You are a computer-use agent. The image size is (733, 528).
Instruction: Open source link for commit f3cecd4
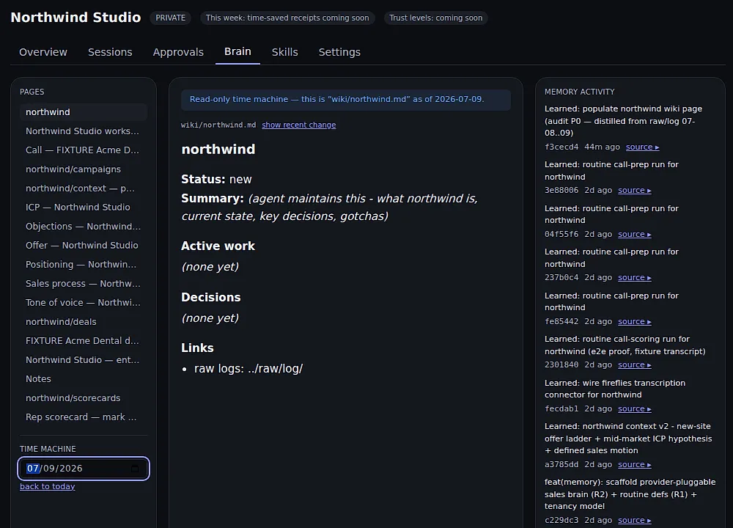tap(642, 147)
